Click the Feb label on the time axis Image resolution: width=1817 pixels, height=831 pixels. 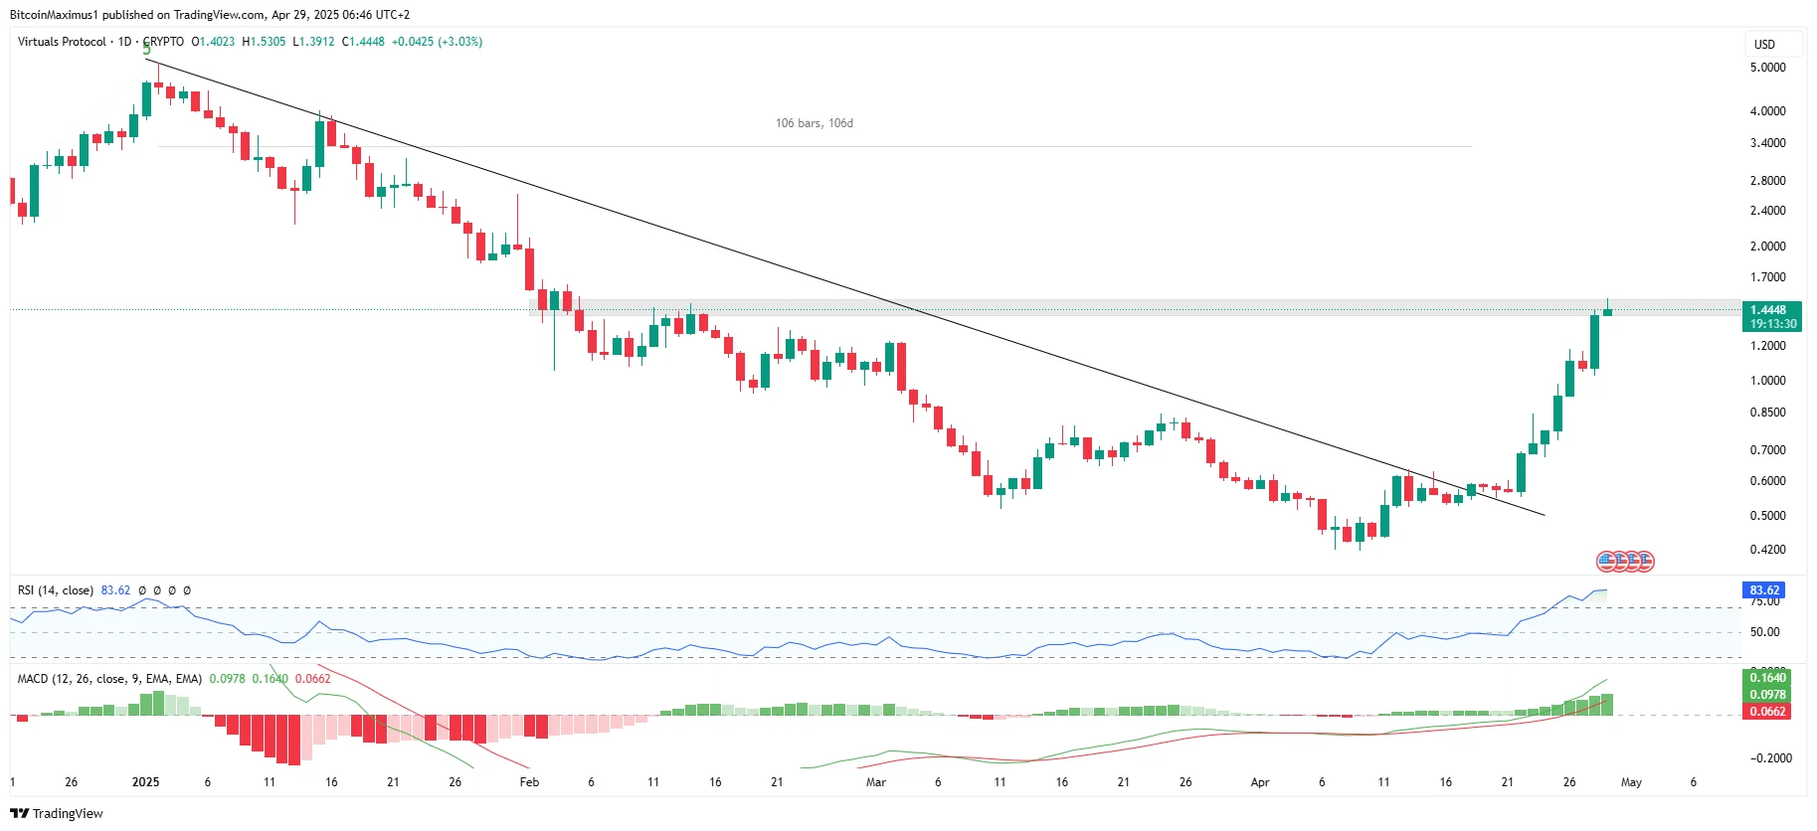point(529,782)
